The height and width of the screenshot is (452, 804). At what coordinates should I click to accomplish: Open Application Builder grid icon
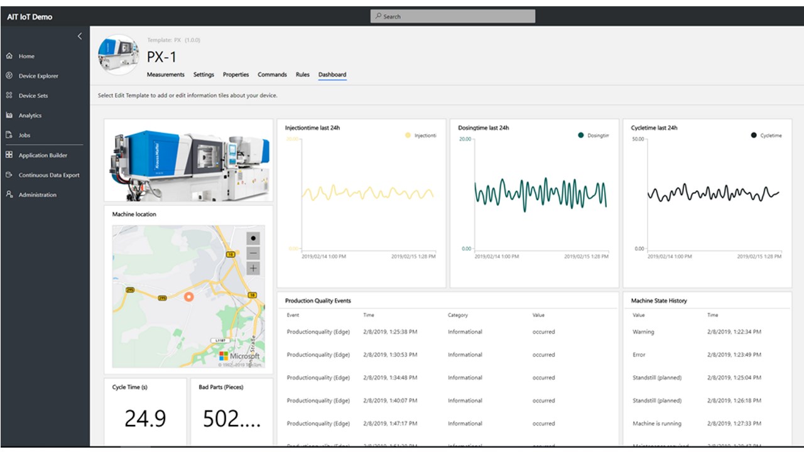[9, 155]
